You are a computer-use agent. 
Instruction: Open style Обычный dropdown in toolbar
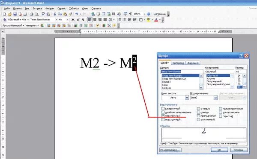(28, 20)
